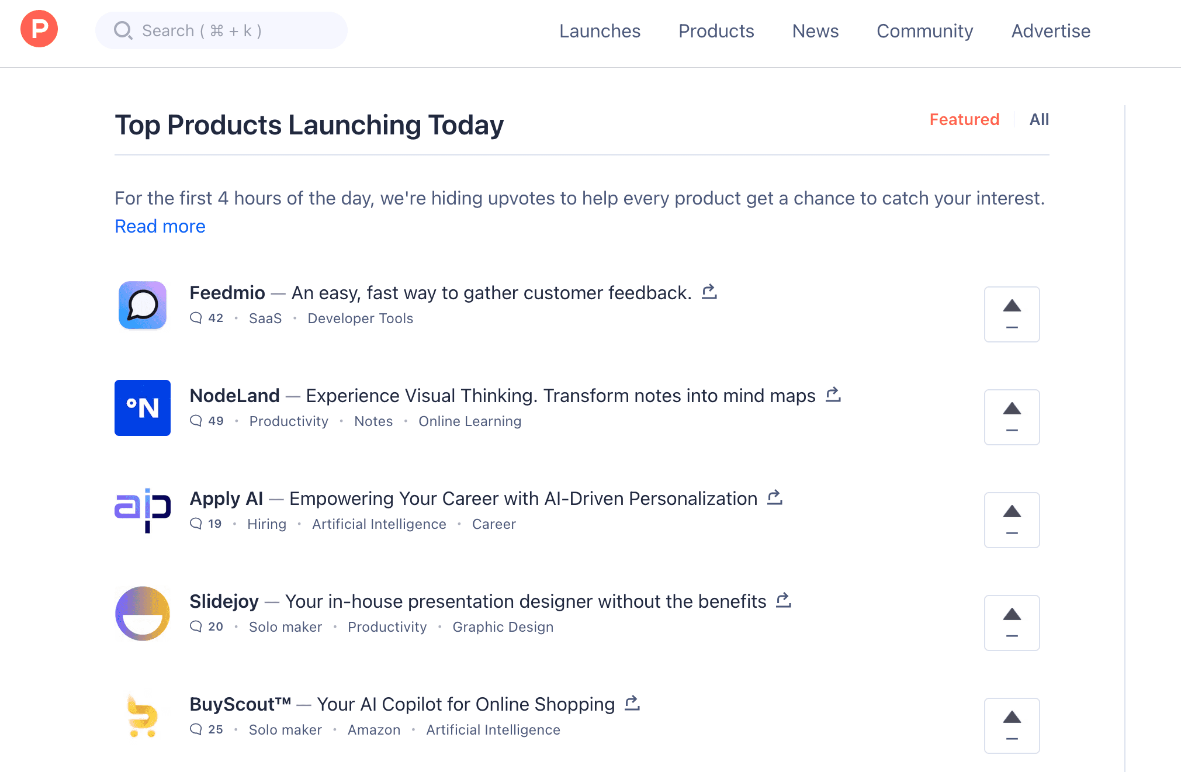1181x772 pixels.
Task: Upvote the Feedmio product
Action: (x=1012, y=314)
